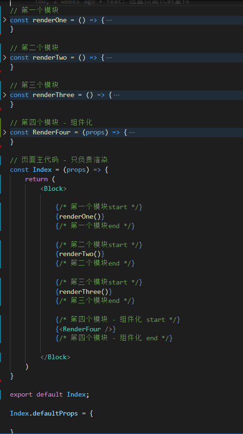The image size is (243, 434).
Task: Click the ellipsis after renderTwo's opening brace
Action: [x=109, y=58]
